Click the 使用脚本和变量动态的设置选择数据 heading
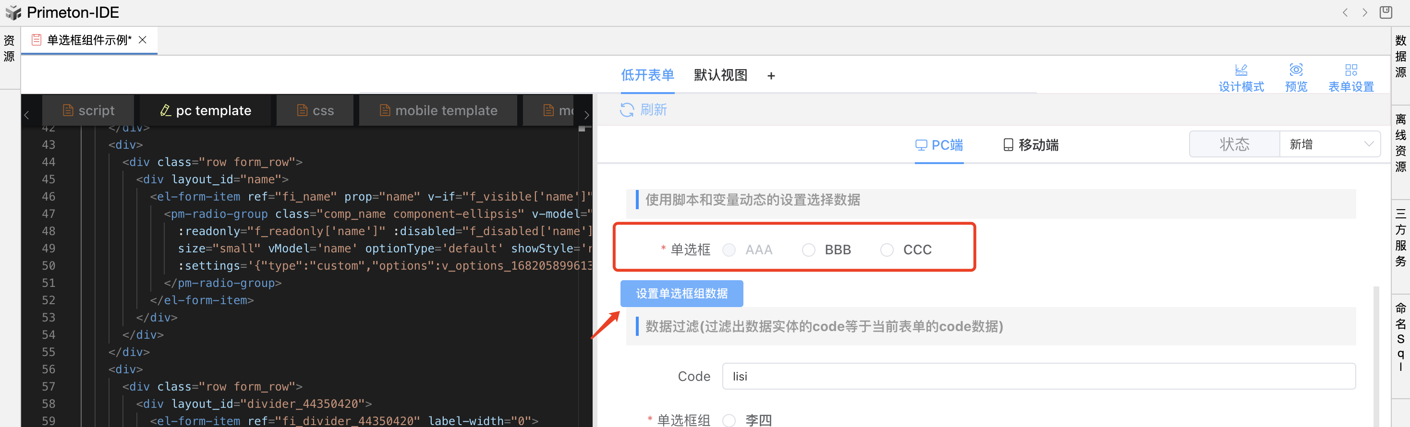This screenshot has height=427, width=1410. tap(753, 200)
